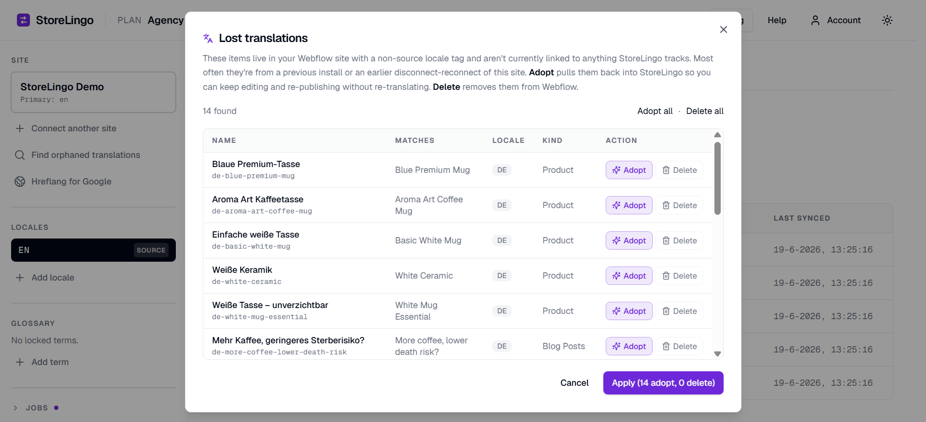Click DE badge in Blaue Premium-Tasse row
This screenshot has width=926, height=422.
click(x=502, y=170)
